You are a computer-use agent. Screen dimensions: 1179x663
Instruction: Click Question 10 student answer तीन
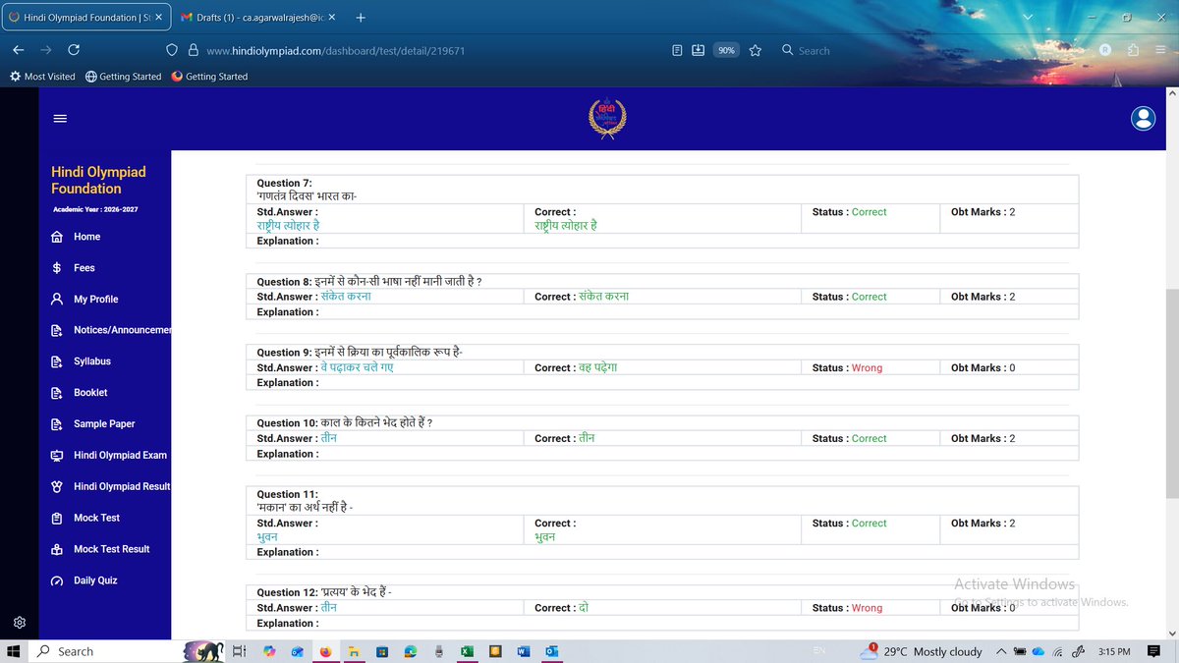pyautogui.click(x=329, y=438)
